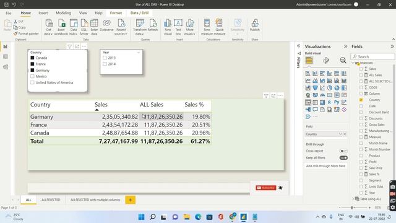
Task: Adjust the zoom slider
Action: (352, 208)
